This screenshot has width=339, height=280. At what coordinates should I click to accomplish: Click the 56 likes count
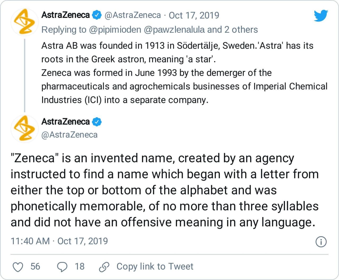click(x=35, y=266)
